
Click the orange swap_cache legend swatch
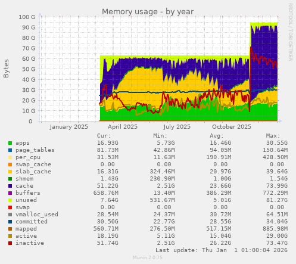pyautogui.click(x=10, y=164)
